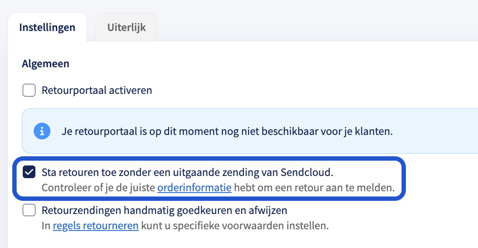Viewport: 478px width, 248px height.
Task: Click the Algemeen section heading
Action: pyautogui.click(x=45, y=64)
